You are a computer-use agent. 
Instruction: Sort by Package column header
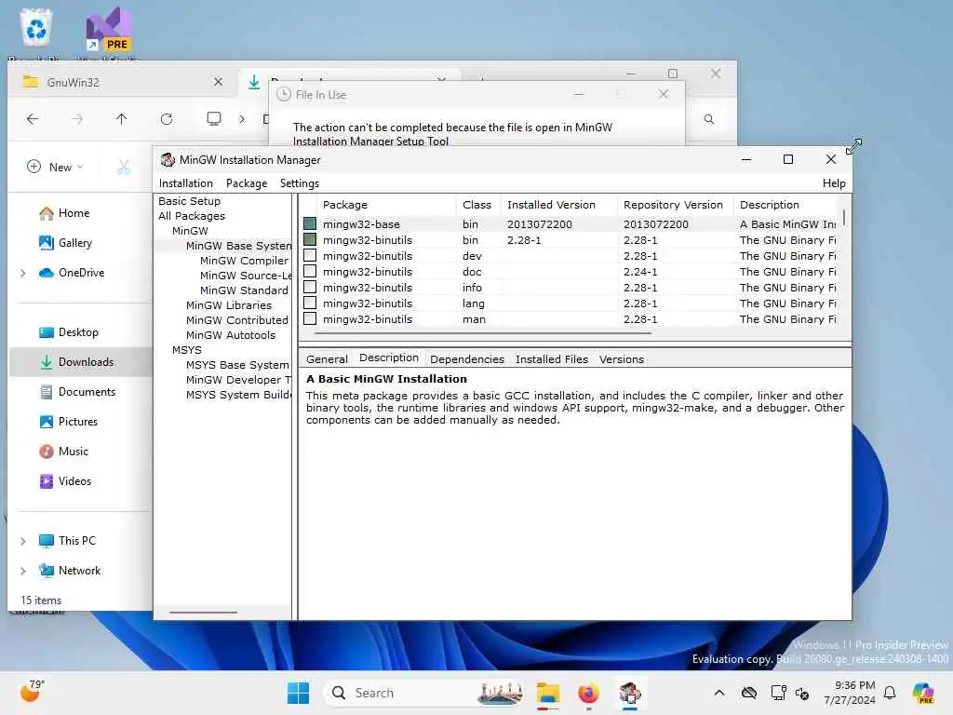386,205
